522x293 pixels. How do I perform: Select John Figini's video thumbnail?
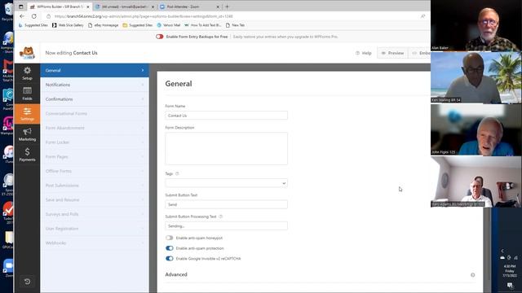tap(476, 130)
